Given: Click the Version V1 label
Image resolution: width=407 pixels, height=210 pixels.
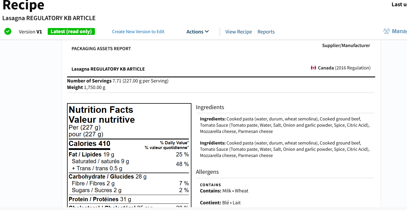Looking at the screenshot, I should [x=30, y=31].
